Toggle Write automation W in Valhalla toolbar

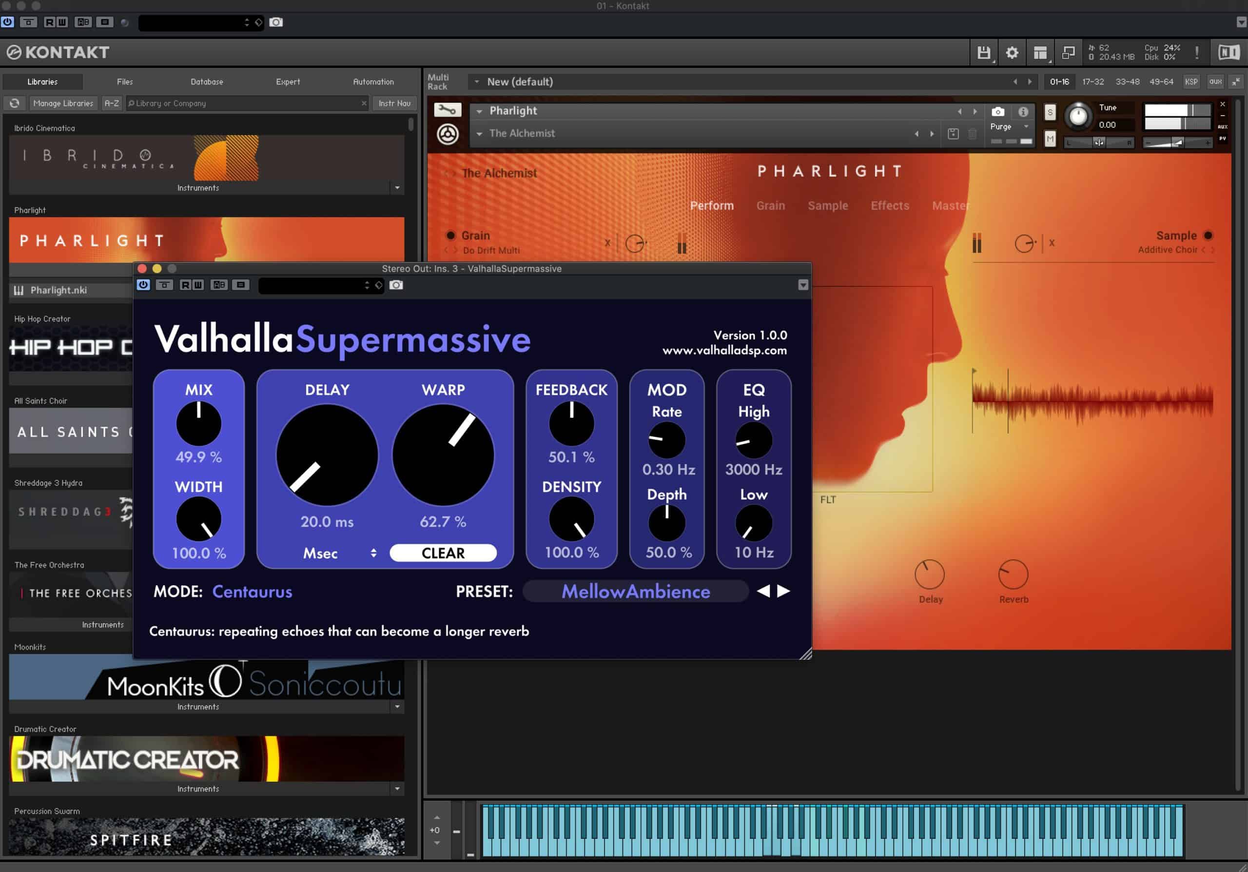pyautogui.click(x=198, y=285)
